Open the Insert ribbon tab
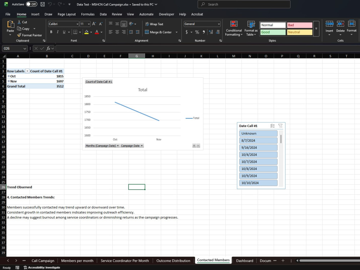Image resolution: width=360 pixels, height=270 pixels. tap(35, 14)
